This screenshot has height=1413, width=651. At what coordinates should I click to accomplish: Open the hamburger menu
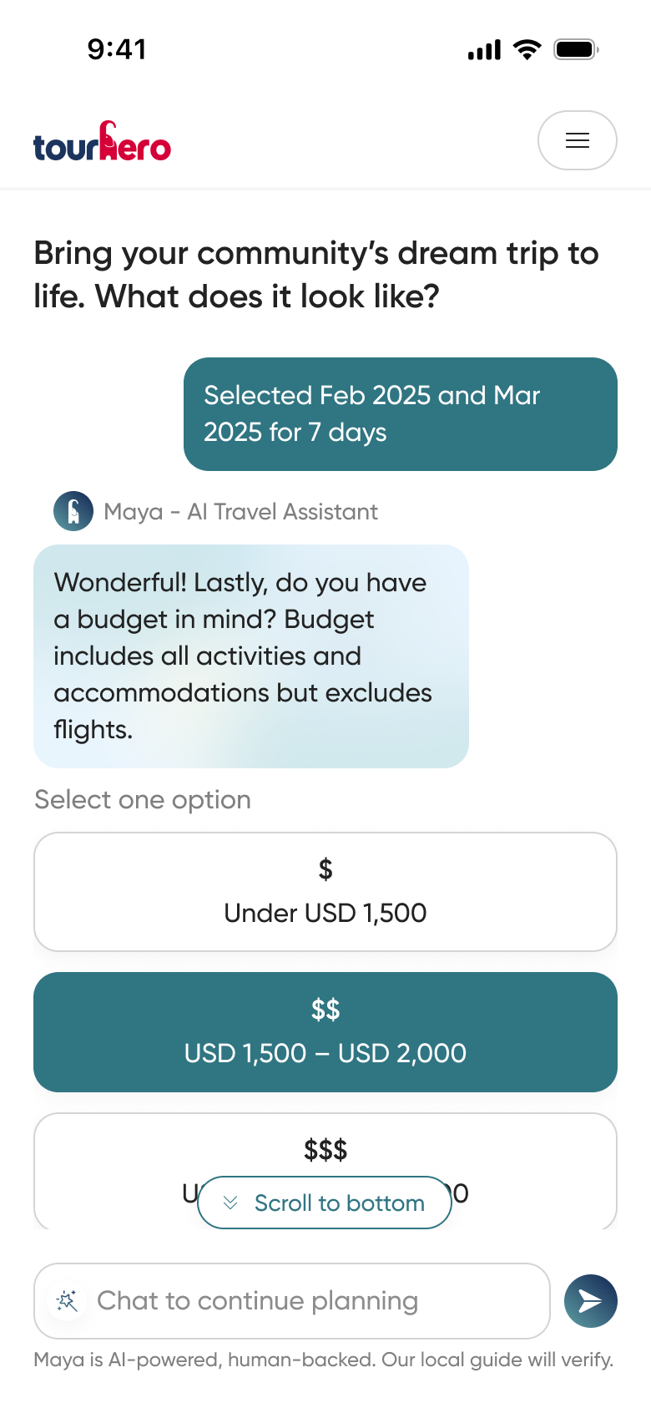pos(577,140)
